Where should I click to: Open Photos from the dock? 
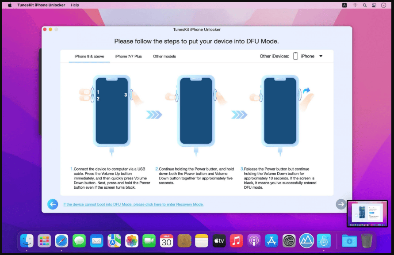[x=132, y=241]
